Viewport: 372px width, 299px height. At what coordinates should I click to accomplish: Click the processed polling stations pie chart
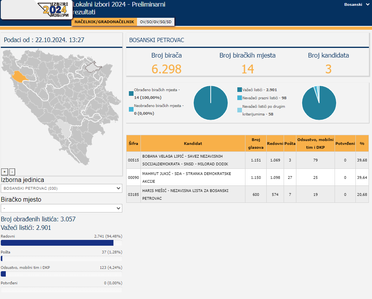210,103
